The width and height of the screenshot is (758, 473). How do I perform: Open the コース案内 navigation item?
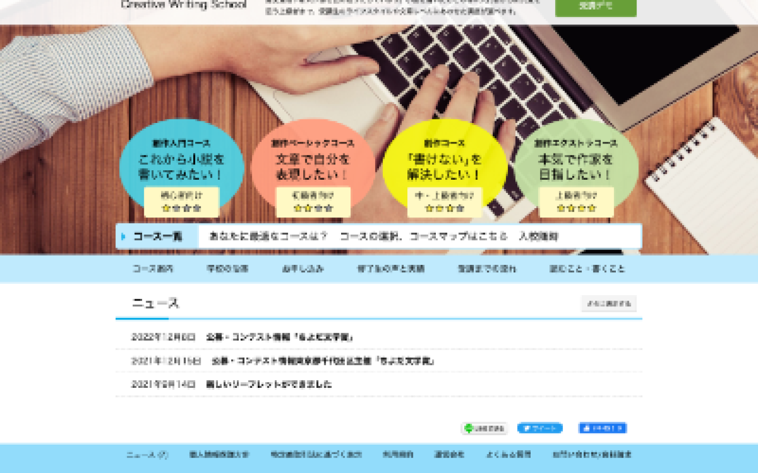pos(153,269)
